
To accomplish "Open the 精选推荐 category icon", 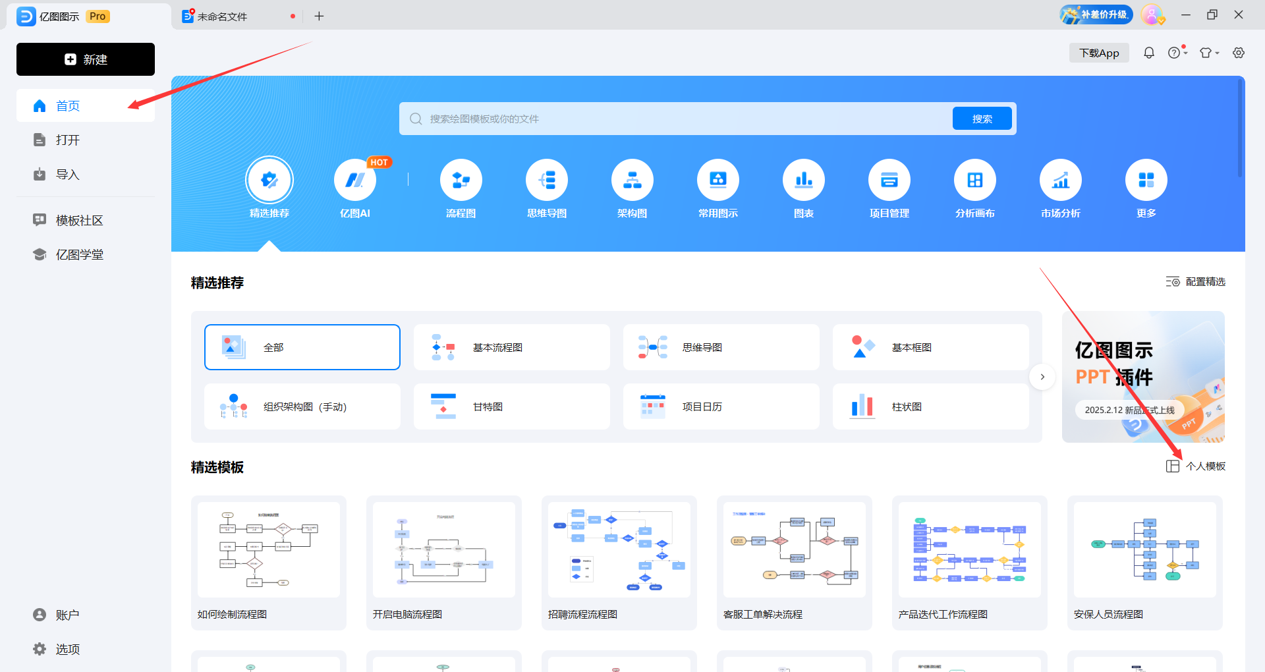I will coord(269,180).
